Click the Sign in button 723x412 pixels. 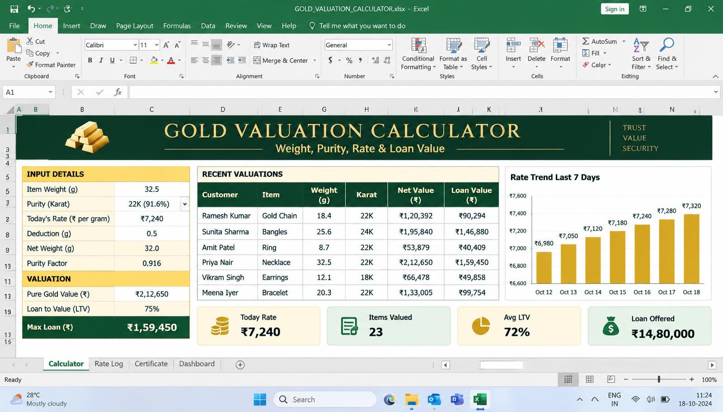[x=615, y=9]
